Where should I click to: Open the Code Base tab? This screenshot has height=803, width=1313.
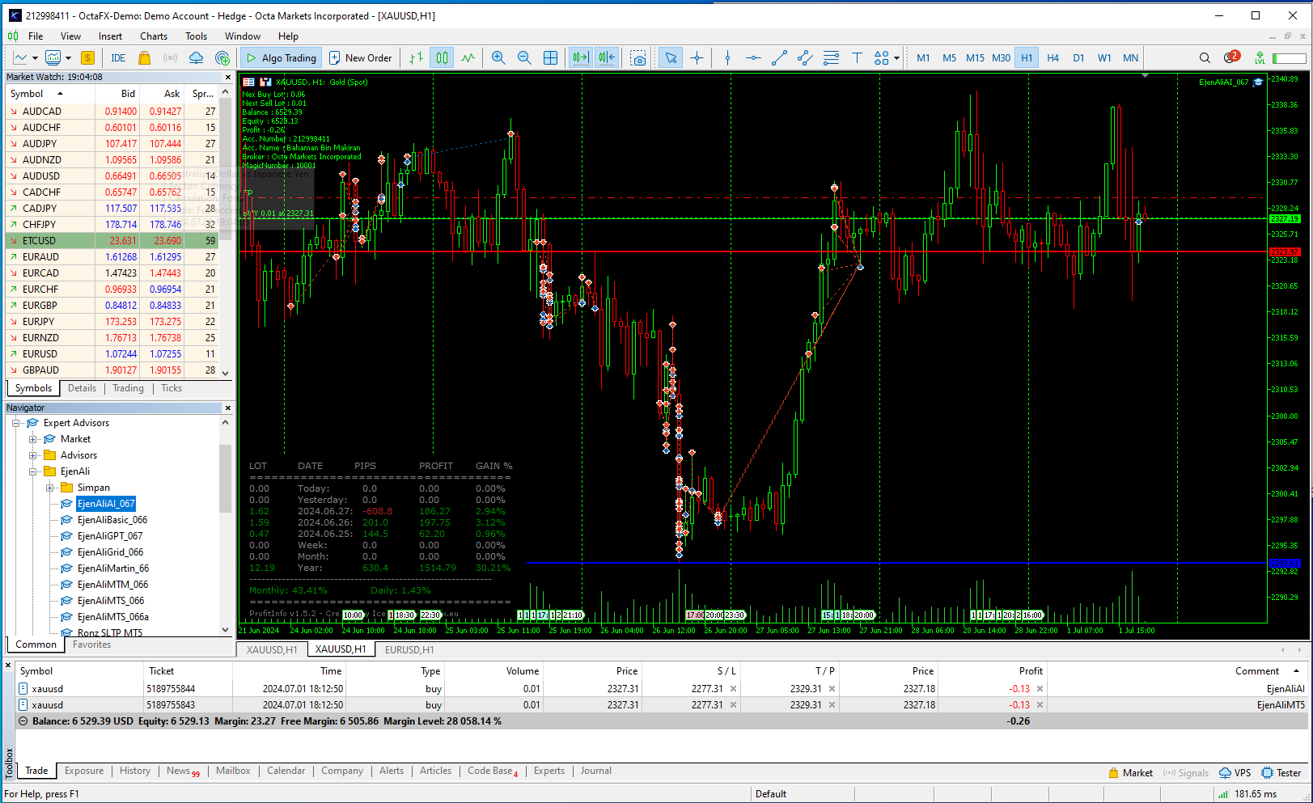(488, 771)
